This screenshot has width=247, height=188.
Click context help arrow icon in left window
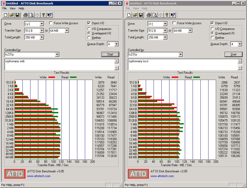tap(49, 15)
